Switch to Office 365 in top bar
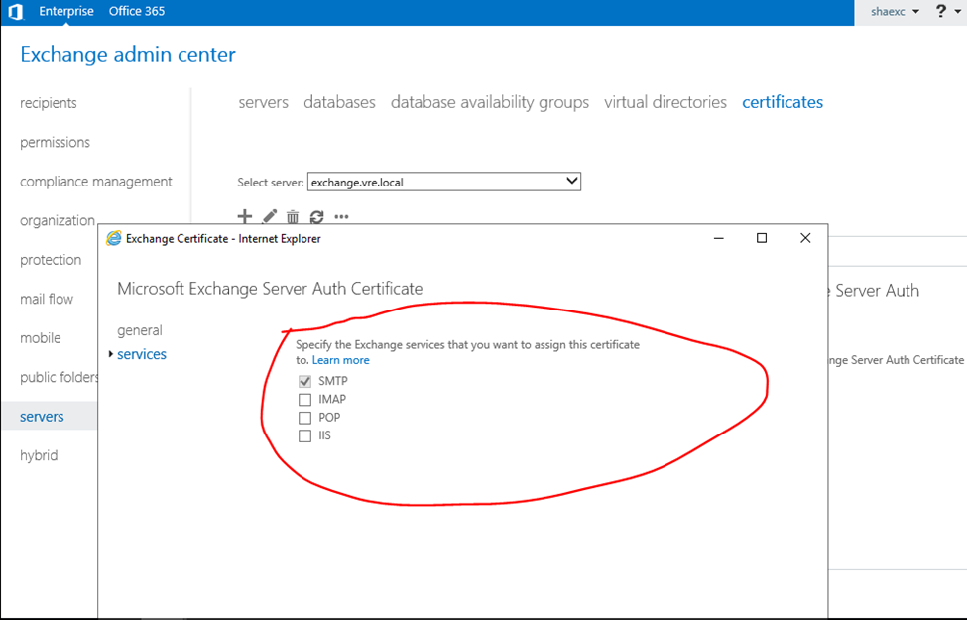 click(x=137, y=12)
